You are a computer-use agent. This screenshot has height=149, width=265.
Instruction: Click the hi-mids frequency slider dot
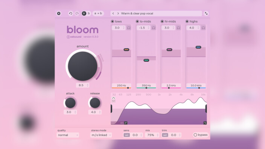[169, 88]
